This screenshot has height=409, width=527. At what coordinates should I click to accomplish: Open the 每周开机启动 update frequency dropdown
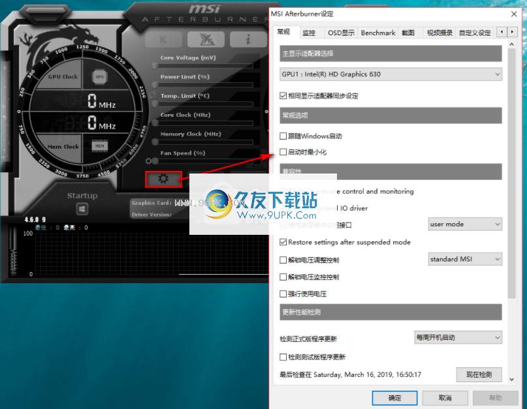click(458, 337)
